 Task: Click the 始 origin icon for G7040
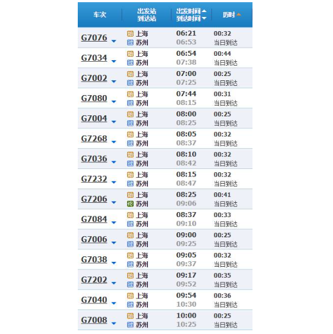tap(130, 296)
